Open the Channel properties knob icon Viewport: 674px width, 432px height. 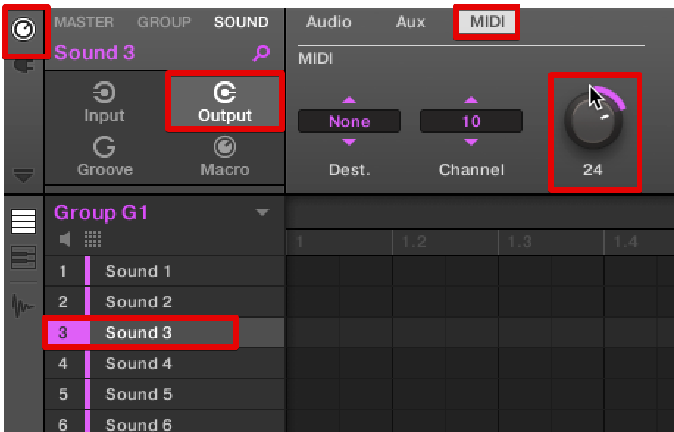point(24,30)
